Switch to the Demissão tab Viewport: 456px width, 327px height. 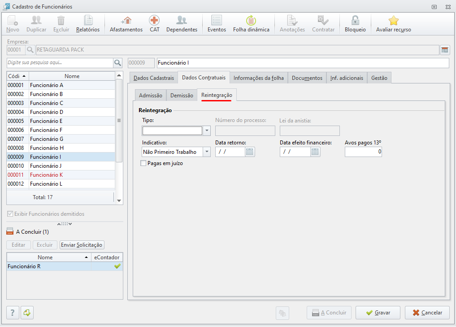(x=182, y=95)
